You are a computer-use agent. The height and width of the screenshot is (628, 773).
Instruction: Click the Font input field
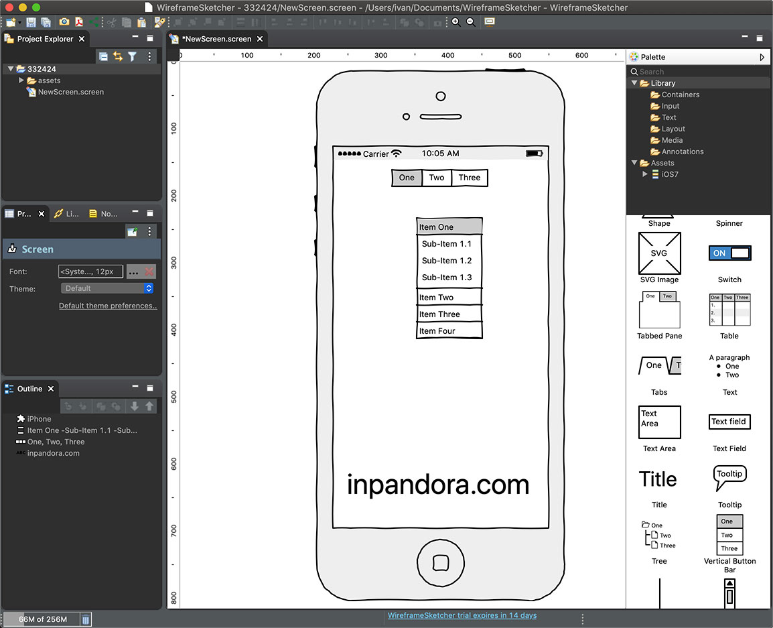90,271
